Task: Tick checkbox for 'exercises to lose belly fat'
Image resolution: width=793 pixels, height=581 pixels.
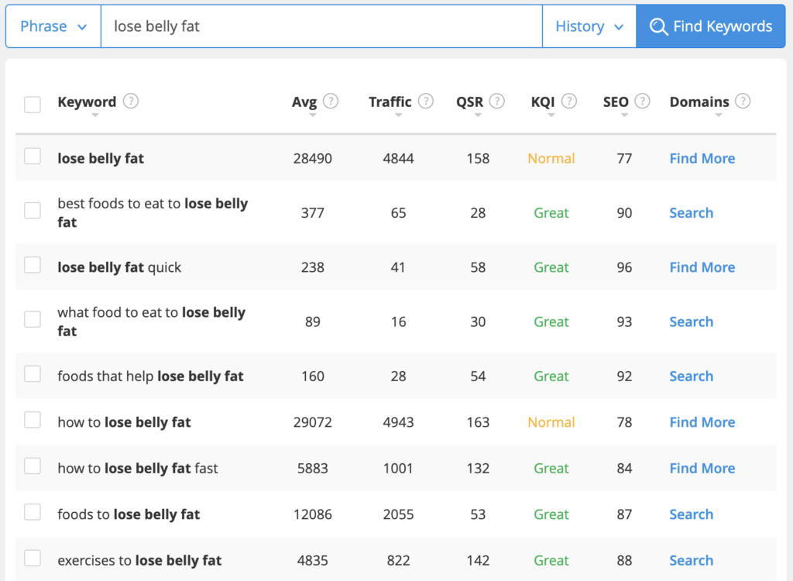Action: click(x=33, y=559)
